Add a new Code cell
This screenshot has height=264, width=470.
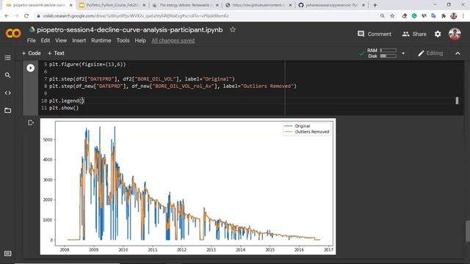click(x=31, y=53)
